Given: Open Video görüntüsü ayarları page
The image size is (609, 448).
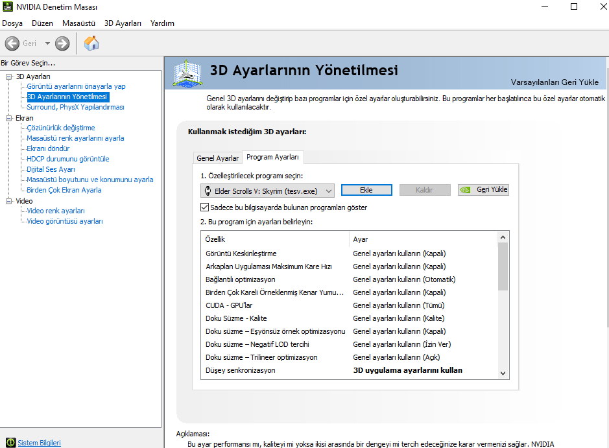Looking at the screenshot, I should [65, 221].
